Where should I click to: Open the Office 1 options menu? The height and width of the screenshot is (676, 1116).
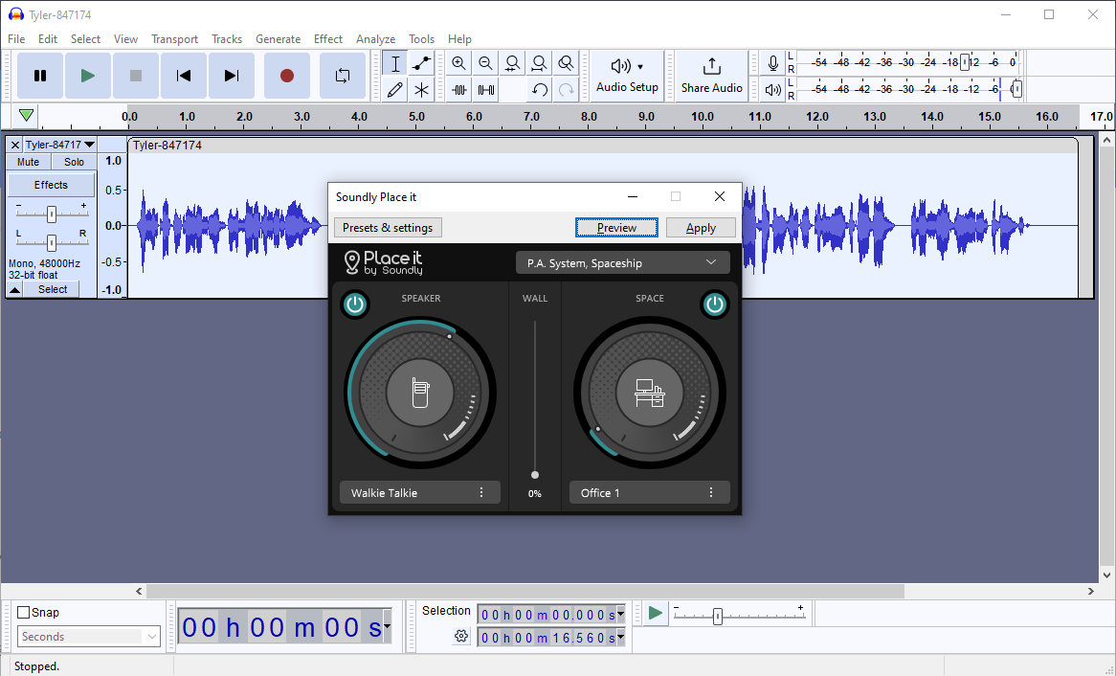tap(710, 492)
